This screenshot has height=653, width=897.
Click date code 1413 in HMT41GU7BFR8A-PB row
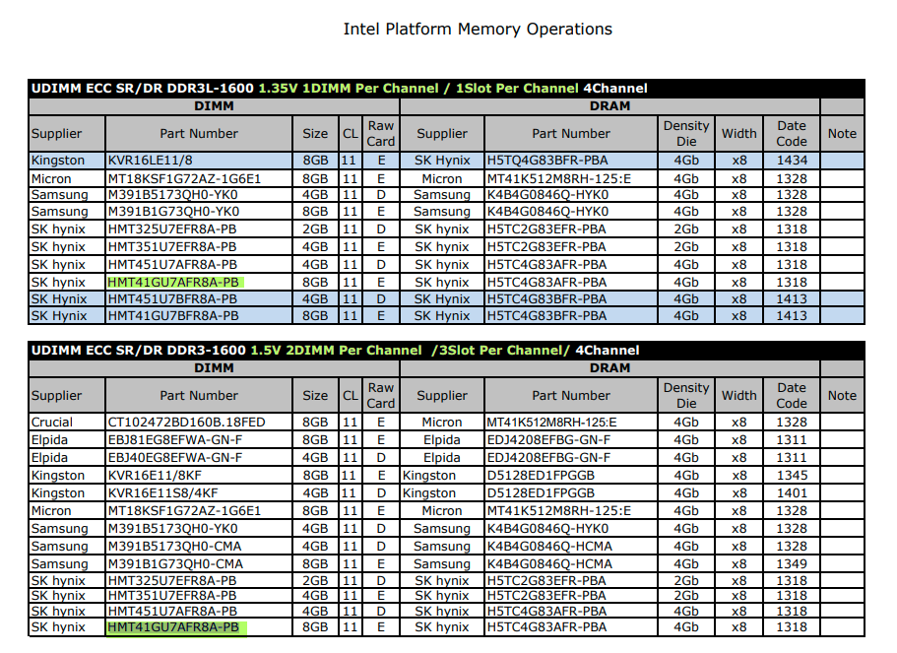[792, 316]
